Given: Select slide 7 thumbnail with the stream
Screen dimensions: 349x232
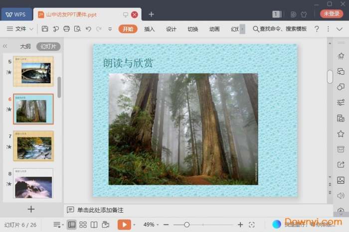Looking at the screenshot, I should (x=33, y=146).
